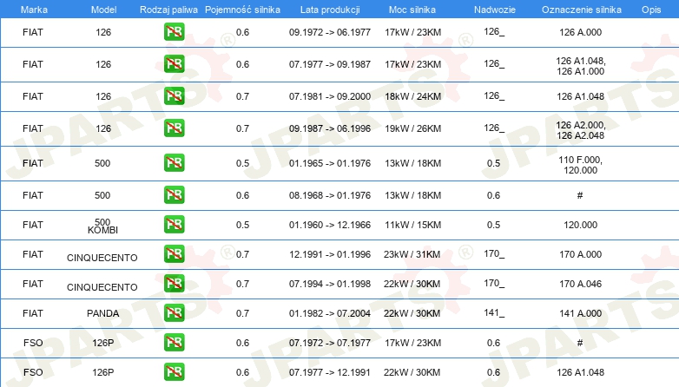Select the 126 A2.000, 126 A2.048 engine cell

tap(580, 130)
